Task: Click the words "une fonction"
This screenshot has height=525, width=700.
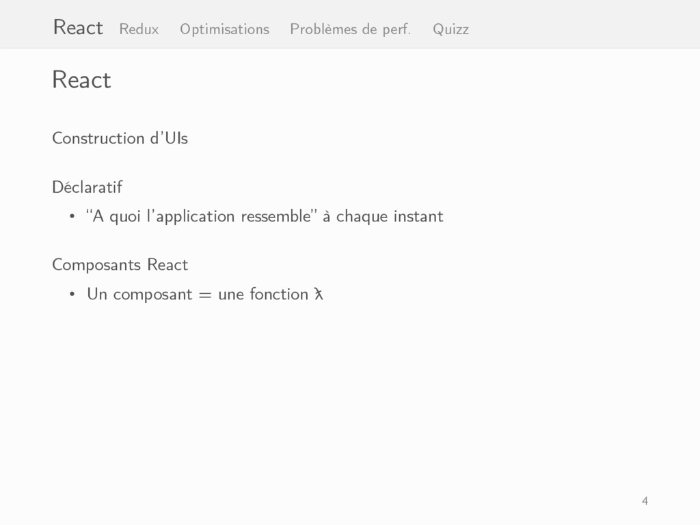Action: 263,294
